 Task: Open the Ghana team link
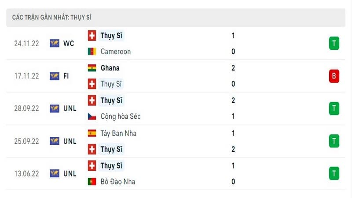coord(110,68)
